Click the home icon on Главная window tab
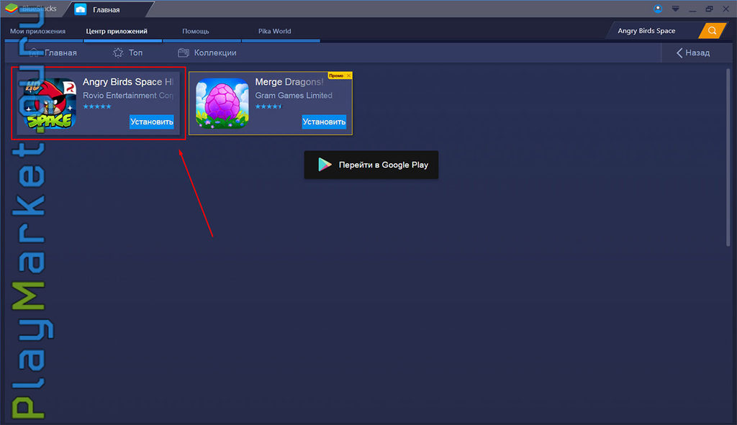Image resolution: width=737 pixels, height=425 pixels. (x=81, y=9)
